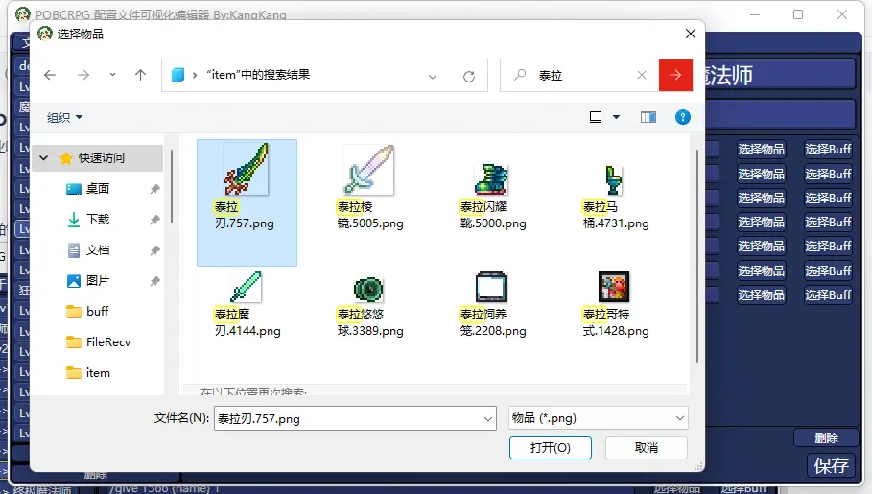The width and height of the screenshot is (872, 494).
Task: Change the view layout icon
Action: coord(596,117)
